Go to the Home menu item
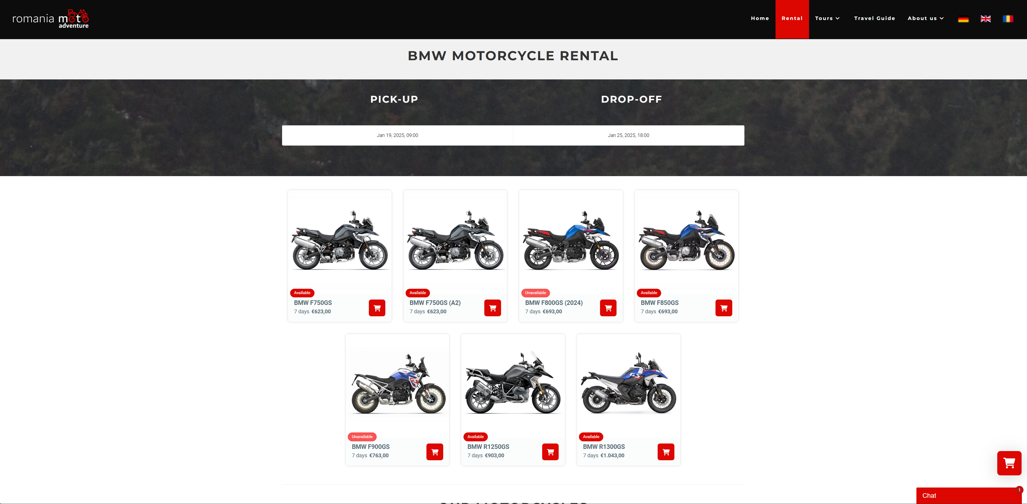This screenshot has width=1027, height=504. (x=760, y=18)
